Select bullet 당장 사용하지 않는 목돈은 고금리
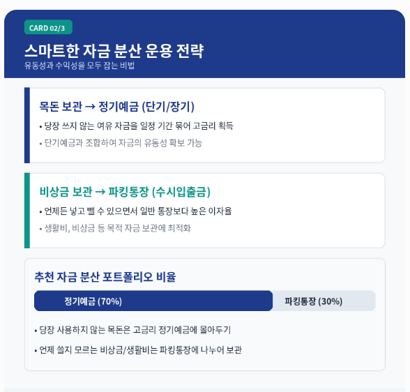The width and height of the screenshot is (410, 392). [132, 330]
